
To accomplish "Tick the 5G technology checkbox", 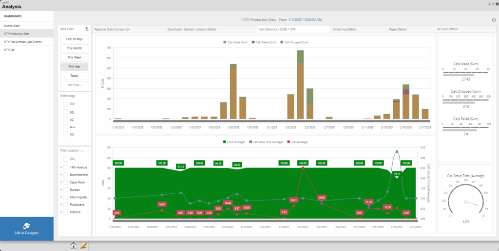I will (x=65, y=134).
